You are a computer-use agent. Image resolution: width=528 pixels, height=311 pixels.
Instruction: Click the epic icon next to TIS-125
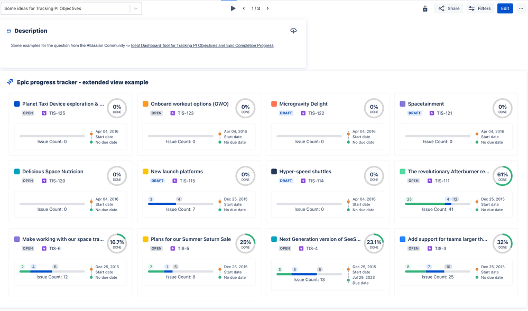coord(44,113)
